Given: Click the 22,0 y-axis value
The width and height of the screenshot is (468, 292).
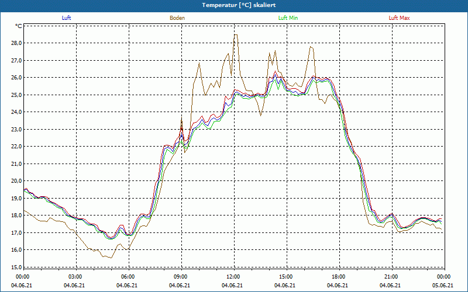Looking at the screenshot, I should pyautogui.click(x=17, y=147).
